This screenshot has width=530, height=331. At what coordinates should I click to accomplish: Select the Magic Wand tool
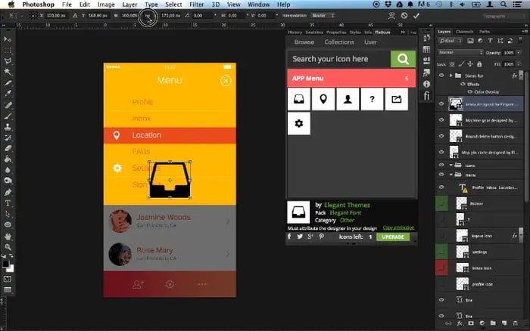pyautogui.click(x=8, y=72)
